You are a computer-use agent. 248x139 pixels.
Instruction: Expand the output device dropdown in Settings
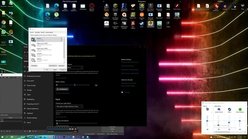[74, 68]
